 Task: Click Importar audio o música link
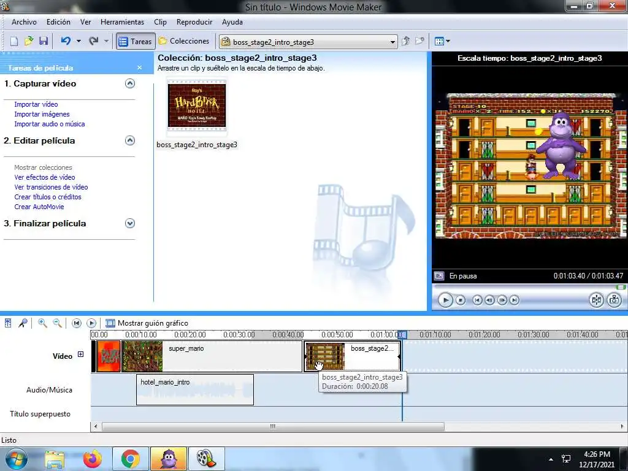click(50, 124)
